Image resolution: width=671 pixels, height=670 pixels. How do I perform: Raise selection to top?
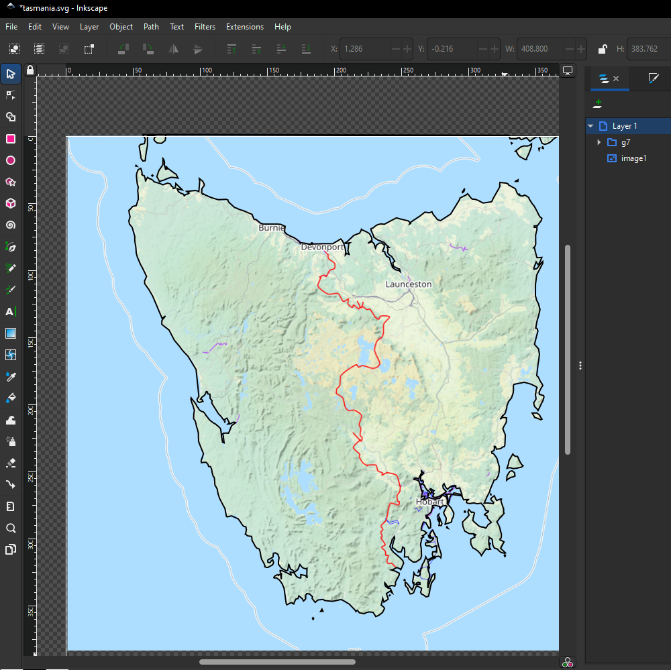pos(231,48)
